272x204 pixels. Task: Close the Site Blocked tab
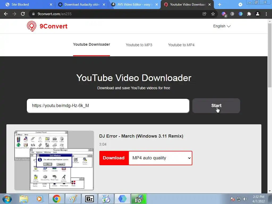click(51, 5)
